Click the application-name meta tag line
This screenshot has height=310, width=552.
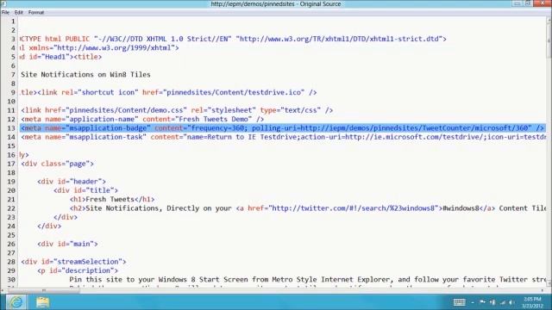142,119
